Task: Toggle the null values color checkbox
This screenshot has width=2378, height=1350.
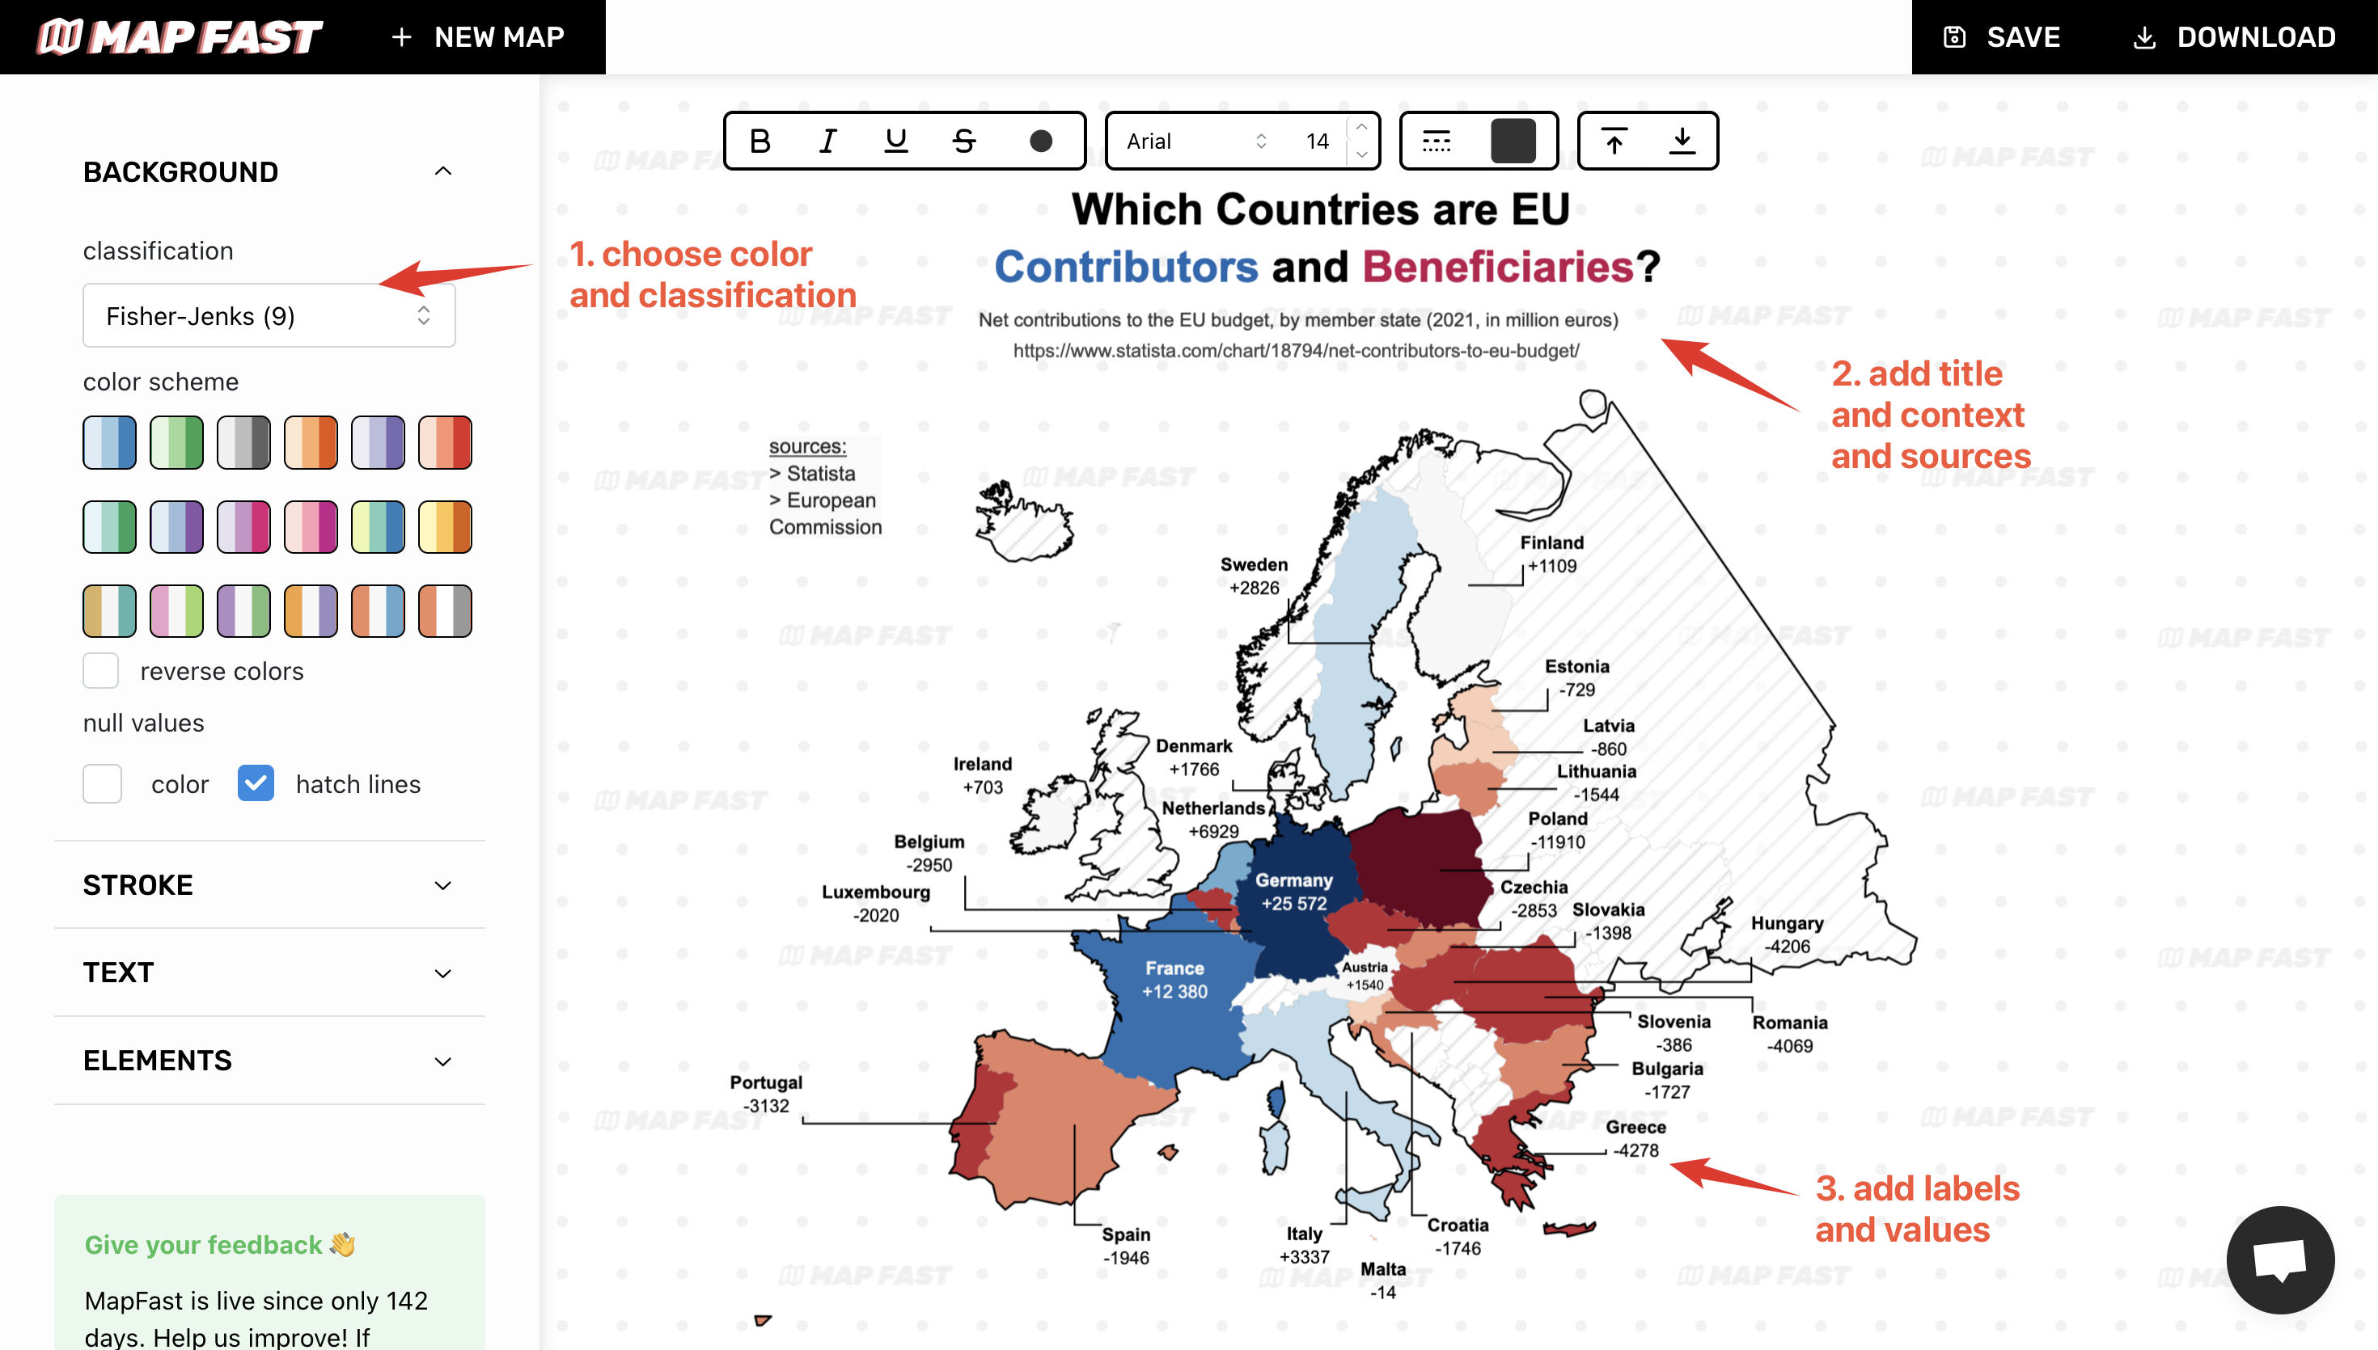Action: (103, 783)
